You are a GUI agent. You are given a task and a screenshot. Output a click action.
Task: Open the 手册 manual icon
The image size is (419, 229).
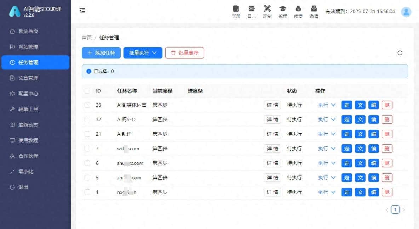coord(236,11)
